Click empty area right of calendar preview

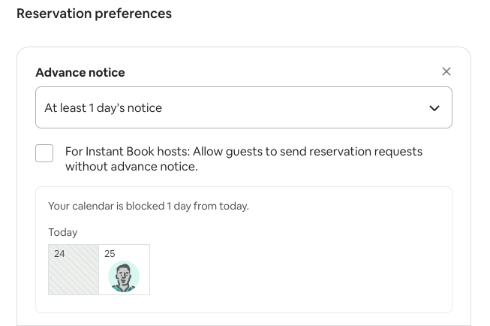(x=300, y=269)
